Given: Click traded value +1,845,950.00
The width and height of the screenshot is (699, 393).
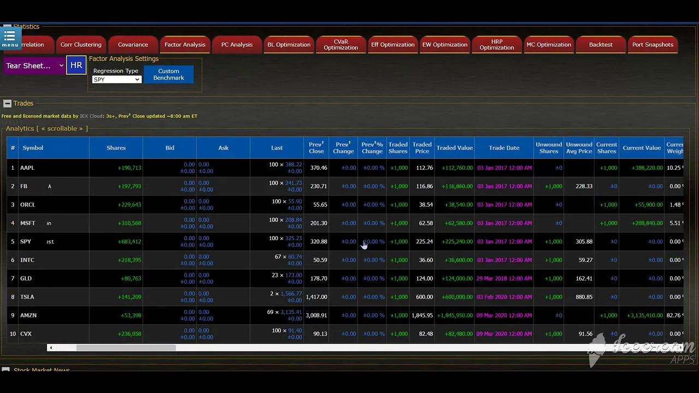Looking at the screenshot, I should click(x=455, y=315).
